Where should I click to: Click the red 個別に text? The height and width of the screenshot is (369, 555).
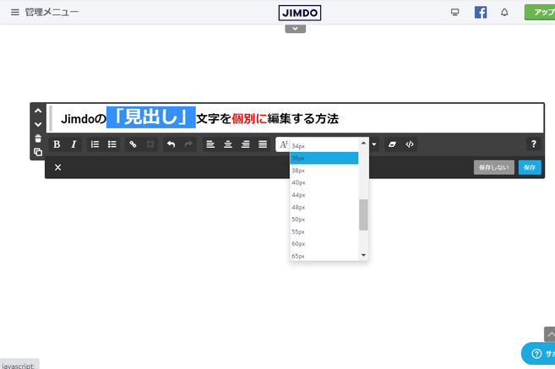pyautogui.click(x=249, y=119)
